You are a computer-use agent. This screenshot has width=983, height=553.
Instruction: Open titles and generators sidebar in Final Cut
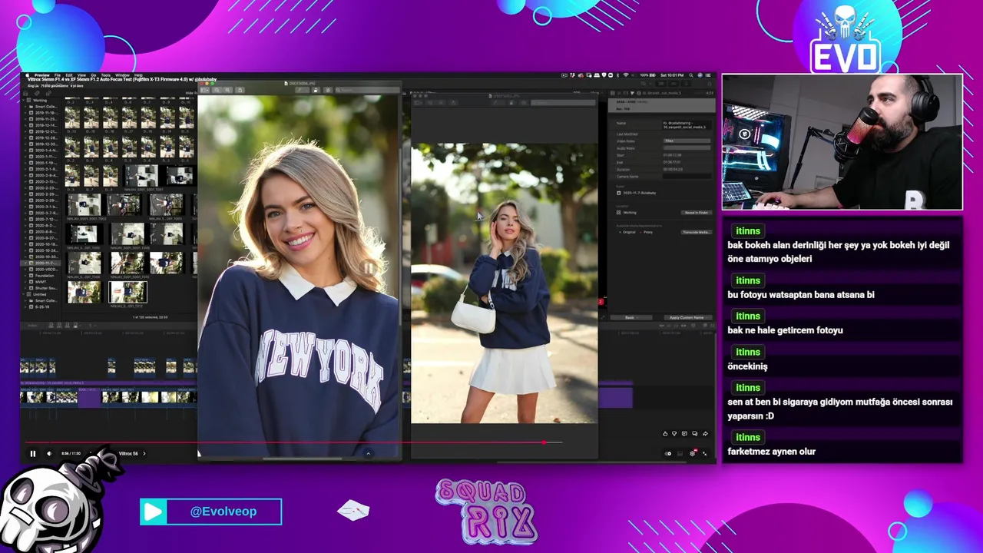(x=48, y=93)
